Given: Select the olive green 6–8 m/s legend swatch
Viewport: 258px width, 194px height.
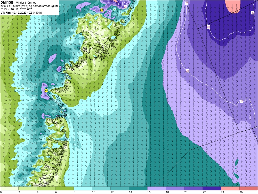Looking at the screenshot, I should pyautogui.click(x=64, y=188).
